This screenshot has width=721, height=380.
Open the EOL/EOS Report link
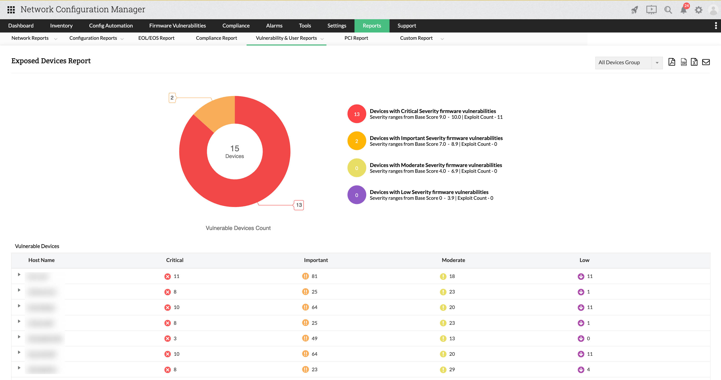156,38
